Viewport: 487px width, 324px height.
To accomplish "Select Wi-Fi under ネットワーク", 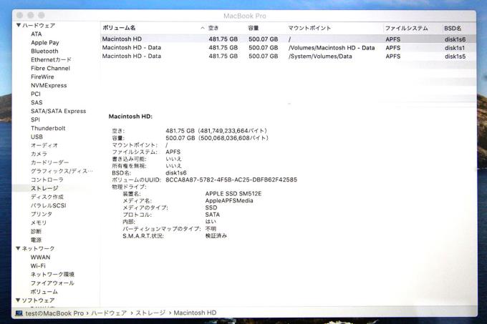I will pyautogui.click(x=38, y=266).
